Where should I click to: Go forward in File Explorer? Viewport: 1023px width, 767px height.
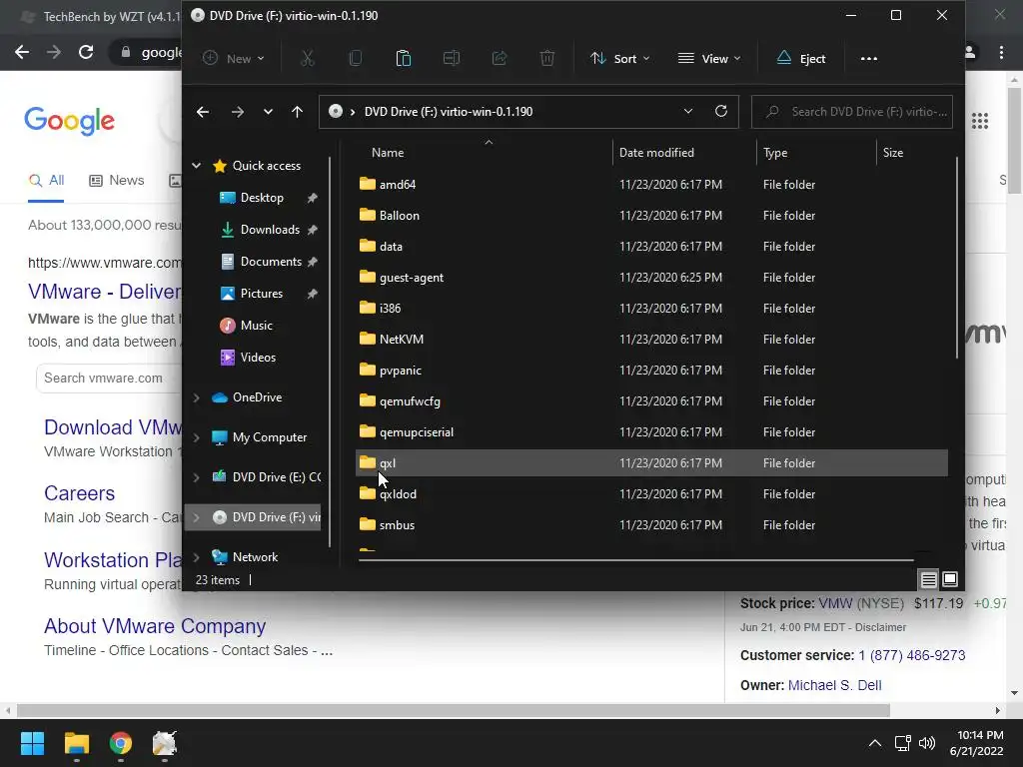(x=238, y=112)
